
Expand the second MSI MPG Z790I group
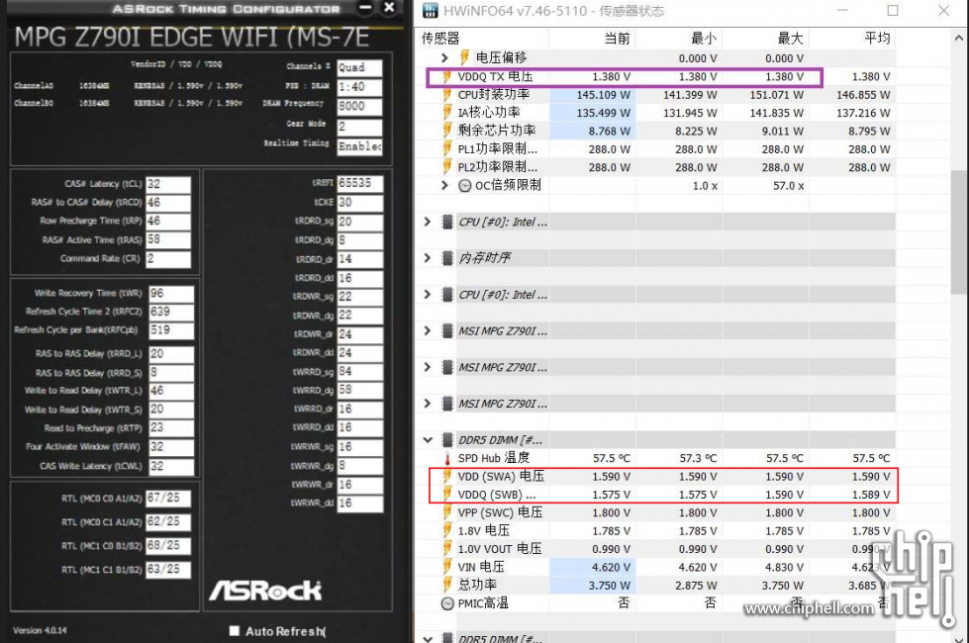pos(427,367)
